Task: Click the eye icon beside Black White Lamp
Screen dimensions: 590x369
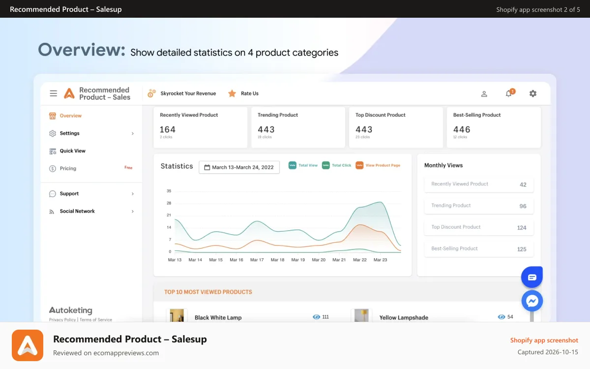Action: (x=317, y=317)
